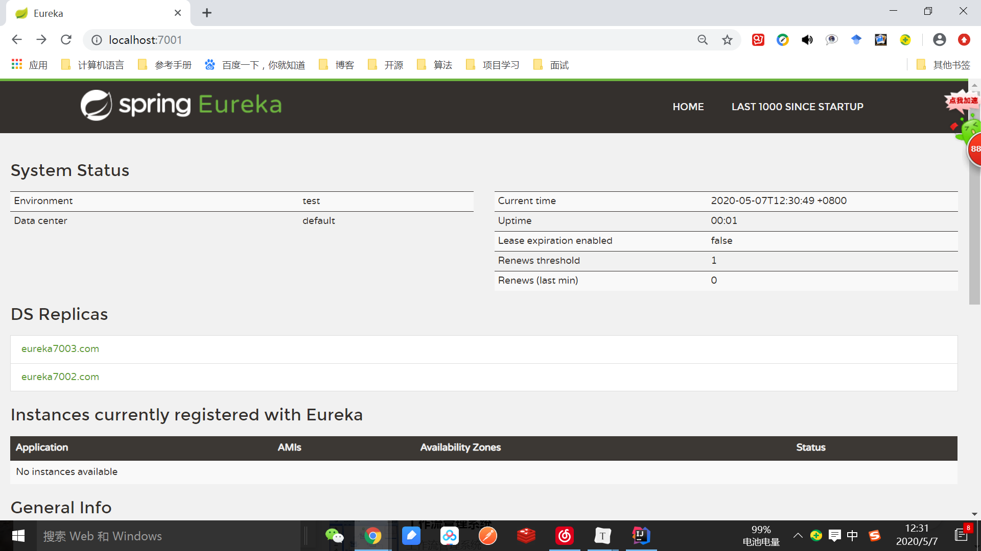The width and height of the screenshot is (981, 551).
Task: Open IntelliJ IDEA from taskbar
Action: tap(641, 536)
